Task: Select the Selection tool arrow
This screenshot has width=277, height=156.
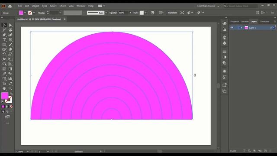Action: click(x=4, y=25)
